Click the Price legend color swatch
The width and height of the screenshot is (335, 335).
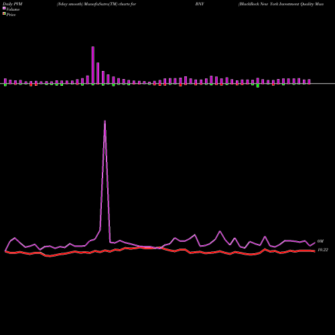[4, 14]
